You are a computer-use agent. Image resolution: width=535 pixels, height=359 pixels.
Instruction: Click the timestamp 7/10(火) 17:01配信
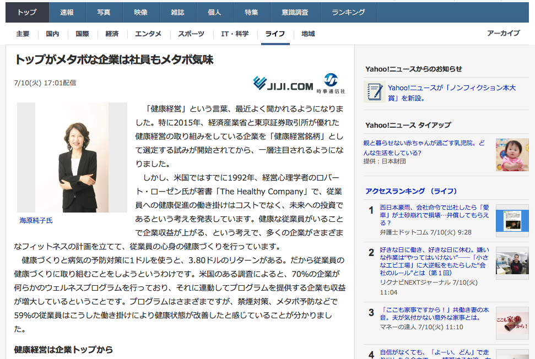pos(45,83)
